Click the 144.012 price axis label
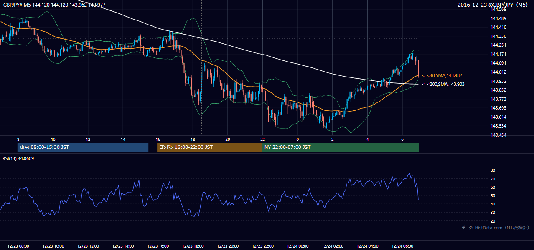Viewport: 534px width, 250px height. pyautogui.click(x=498, y=72)
